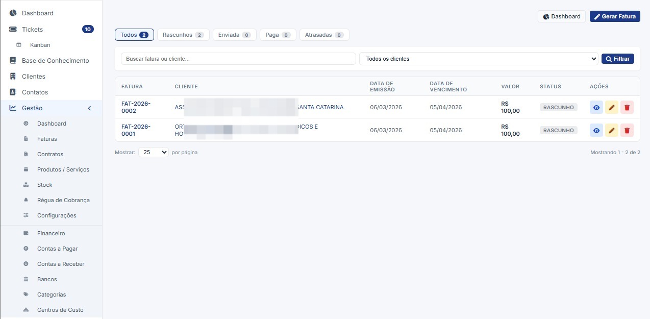The height and width of the screenshot is (319, 650).
Task: Select the Rascunhos tab
Action: click(x=183, y=35)
